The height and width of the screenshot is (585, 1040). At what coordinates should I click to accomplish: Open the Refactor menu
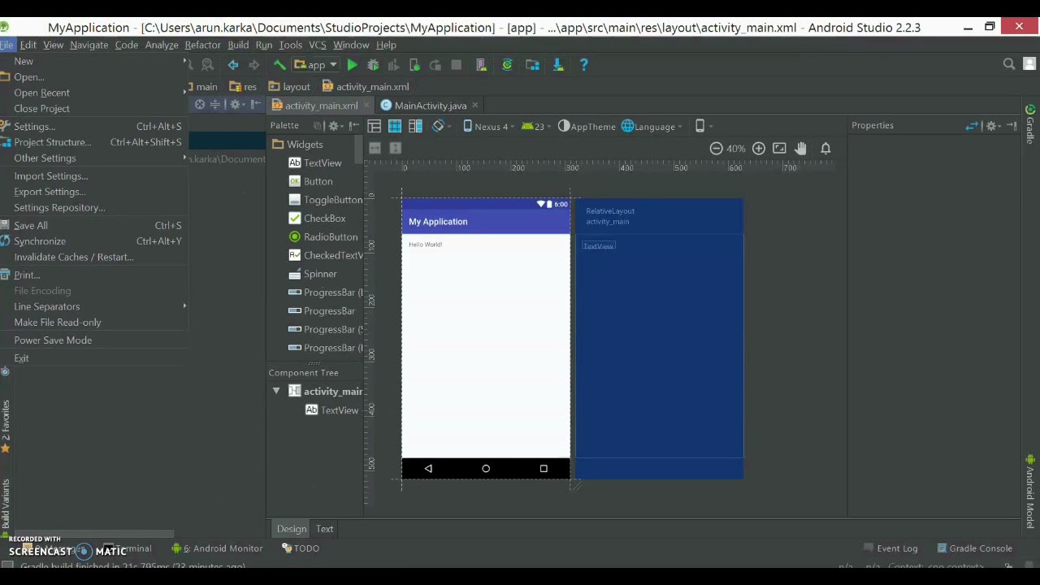pyautogui.click(x=202, y=45)
